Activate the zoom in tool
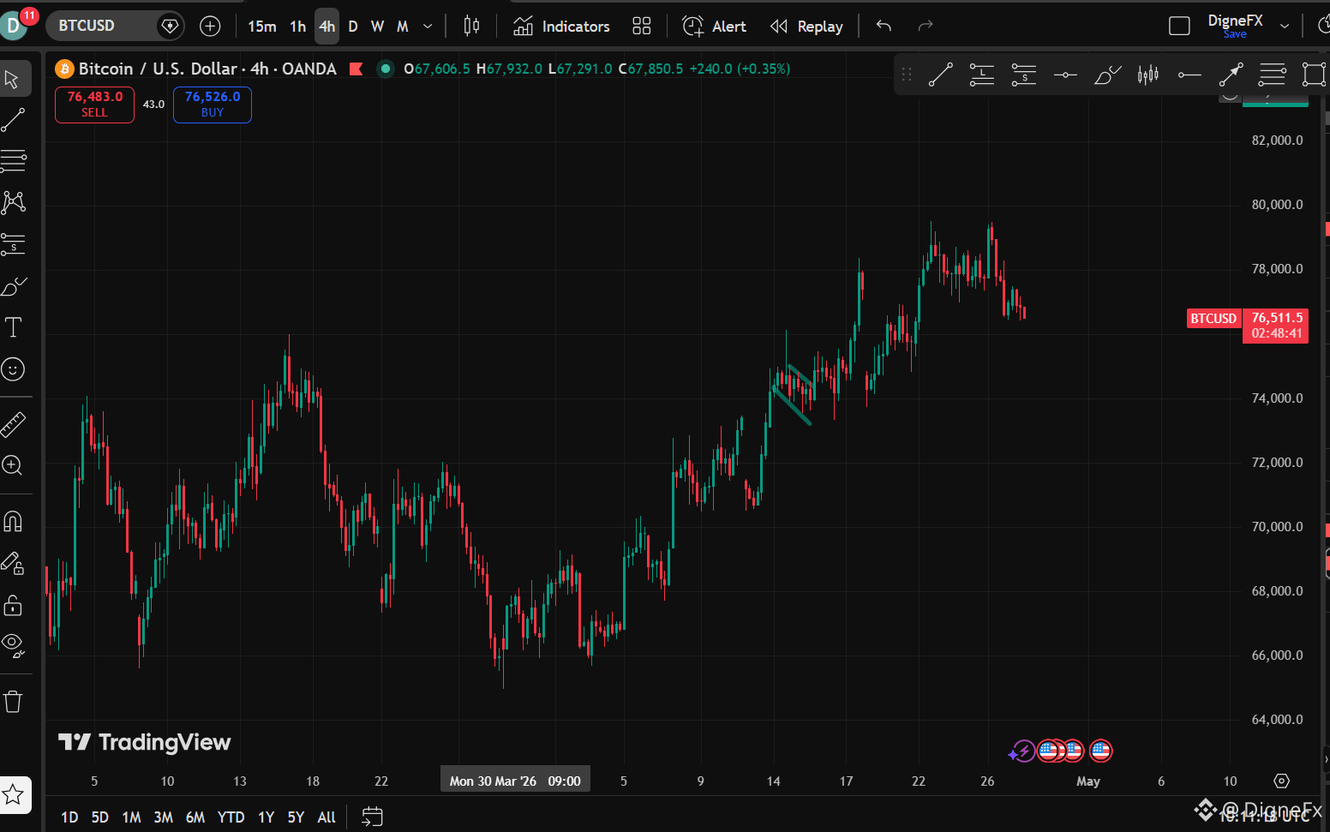 pos(13,465)
